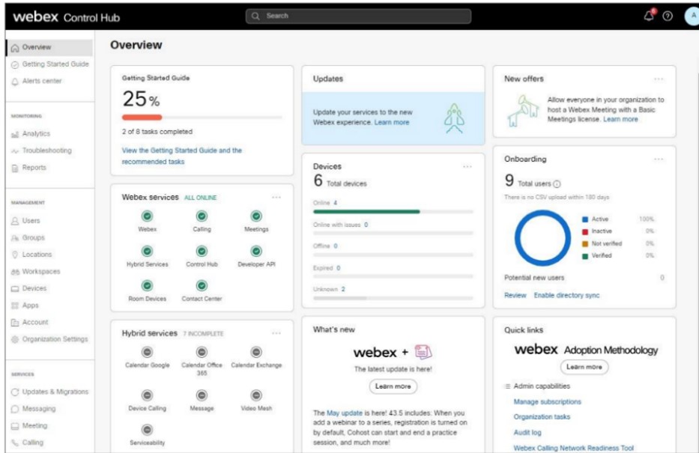The width and height of the screenshot is (699, 453).
Task: Click the Video Mesh hybrid icon
Action: [x=256, y=395]
